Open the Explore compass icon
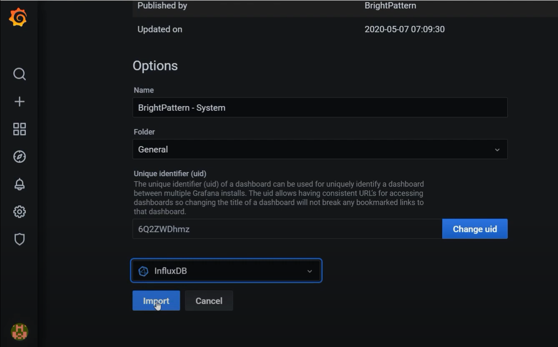Screen dimensions: 558x347 pyautogui.click(x=20, y=157)
